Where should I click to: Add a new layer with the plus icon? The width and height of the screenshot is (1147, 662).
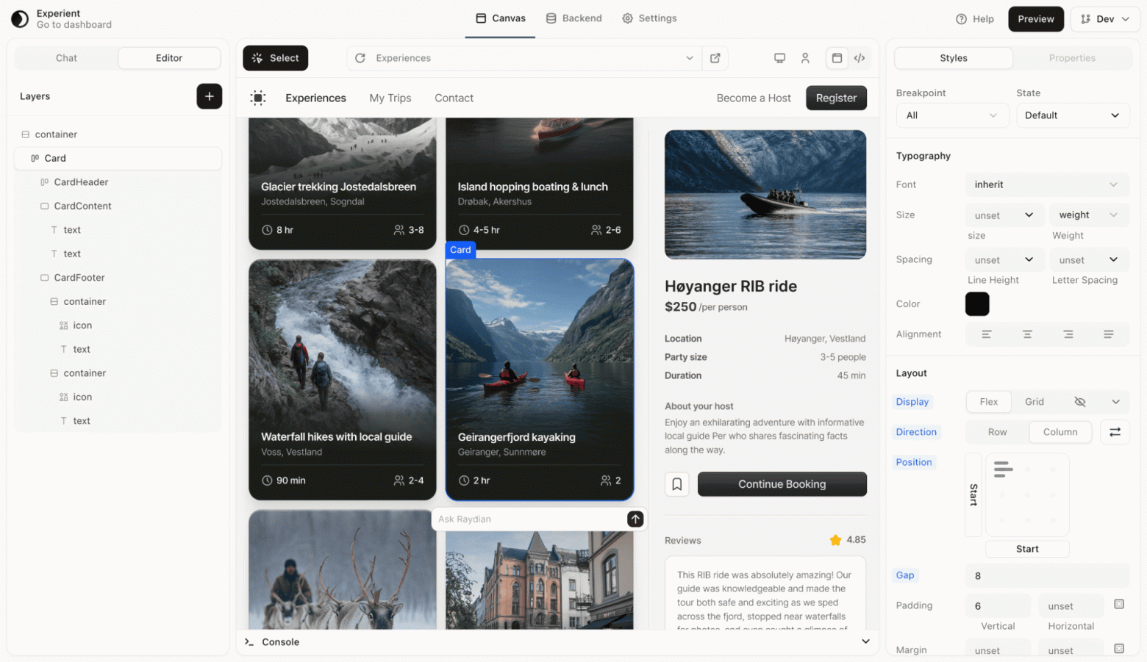coord(210,96)
